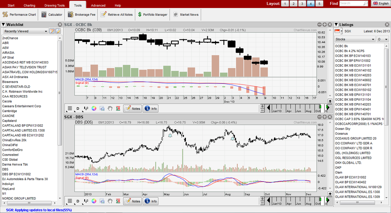Open the indicators list in OCBC chart toolbar

70,108
